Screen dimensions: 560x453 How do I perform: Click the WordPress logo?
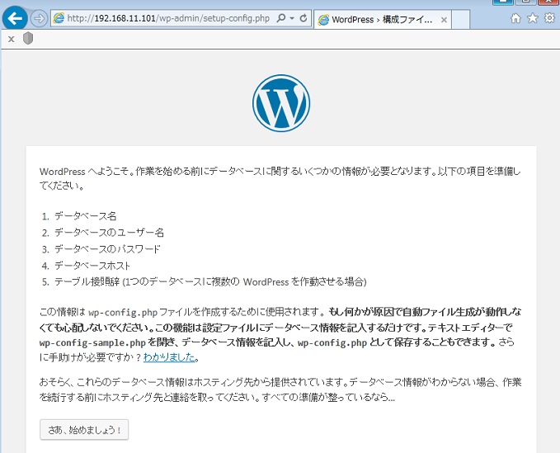click(x=281, y=103)
